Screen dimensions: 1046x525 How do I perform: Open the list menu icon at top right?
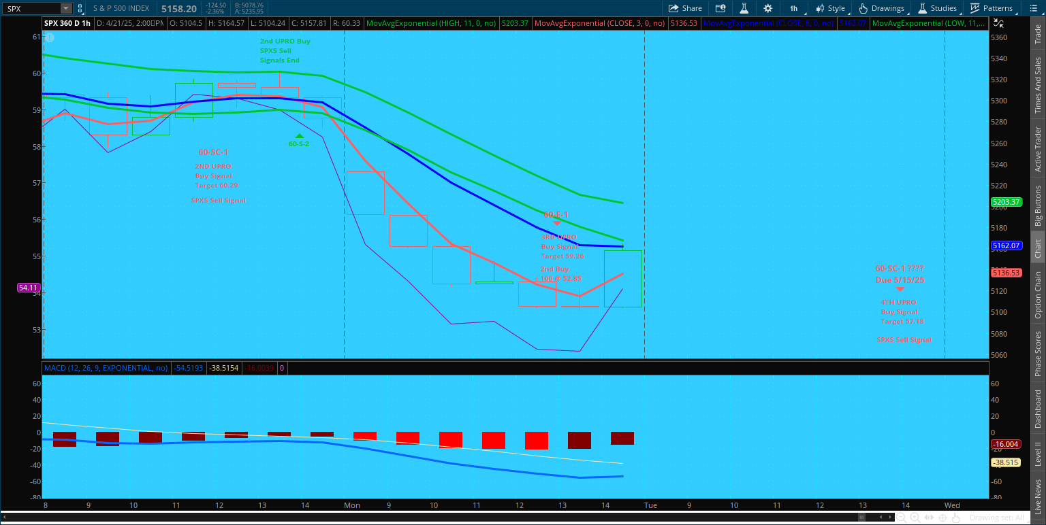pyautogui.click(x=1035, y=8)
